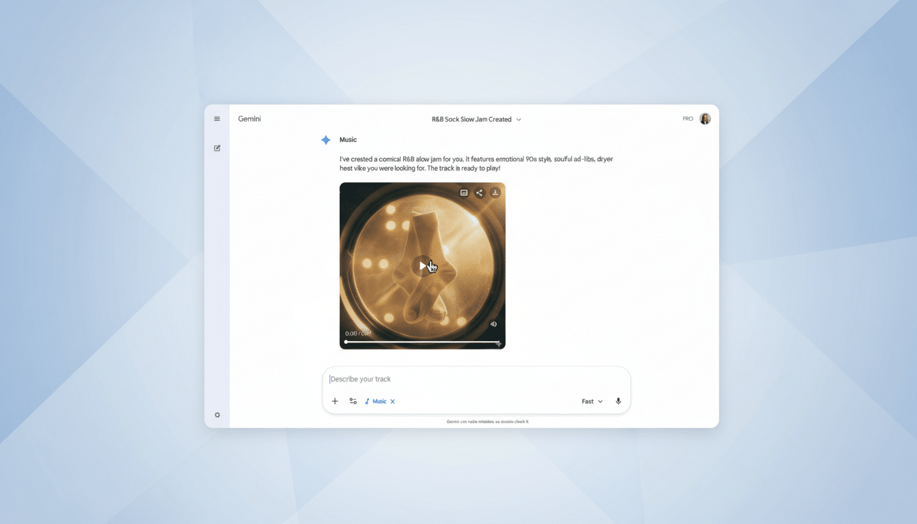Expand the conversation title dropdown
Image resolution: width=917 pixels, height=524 pixels.
[519, 119]
